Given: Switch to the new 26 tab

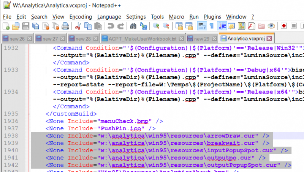Looking at the screenshot, I should [17, 39].
